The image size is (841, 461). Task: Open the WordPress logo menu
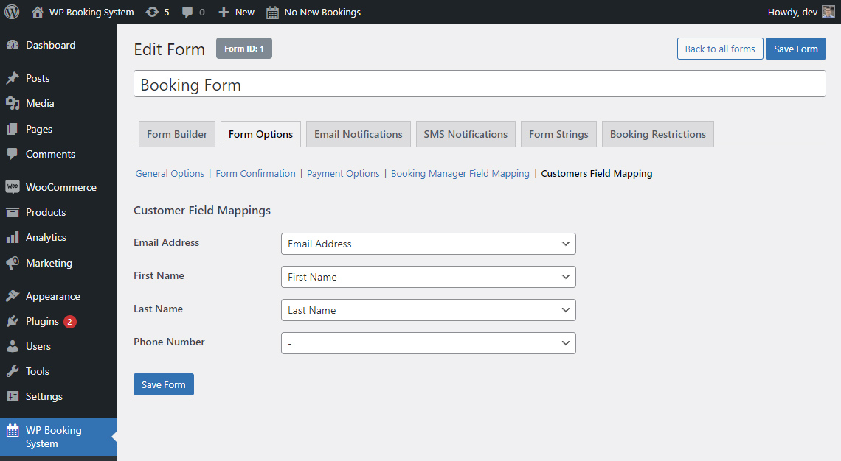[12, 12]
